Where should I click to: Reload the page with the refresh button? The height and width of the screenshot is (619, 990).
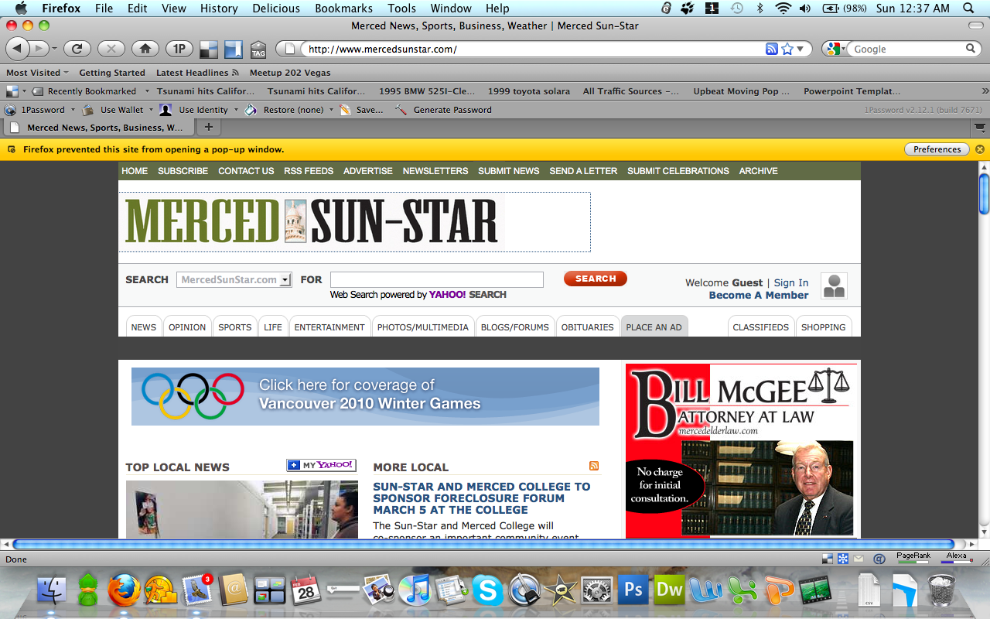pos(77,49)
